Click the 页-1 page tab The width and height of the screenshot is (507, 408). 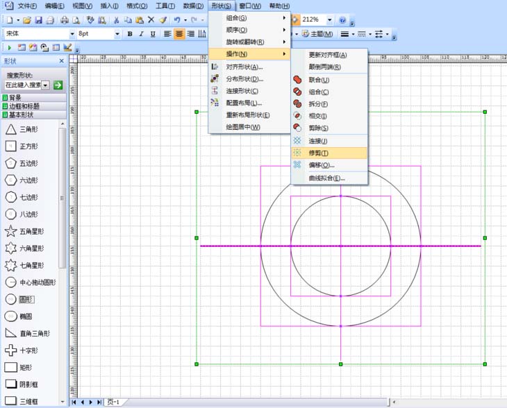113,402
